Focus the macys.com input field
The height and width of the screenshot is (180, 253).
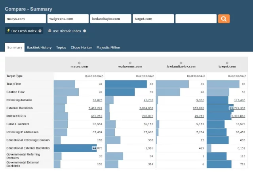25,19
